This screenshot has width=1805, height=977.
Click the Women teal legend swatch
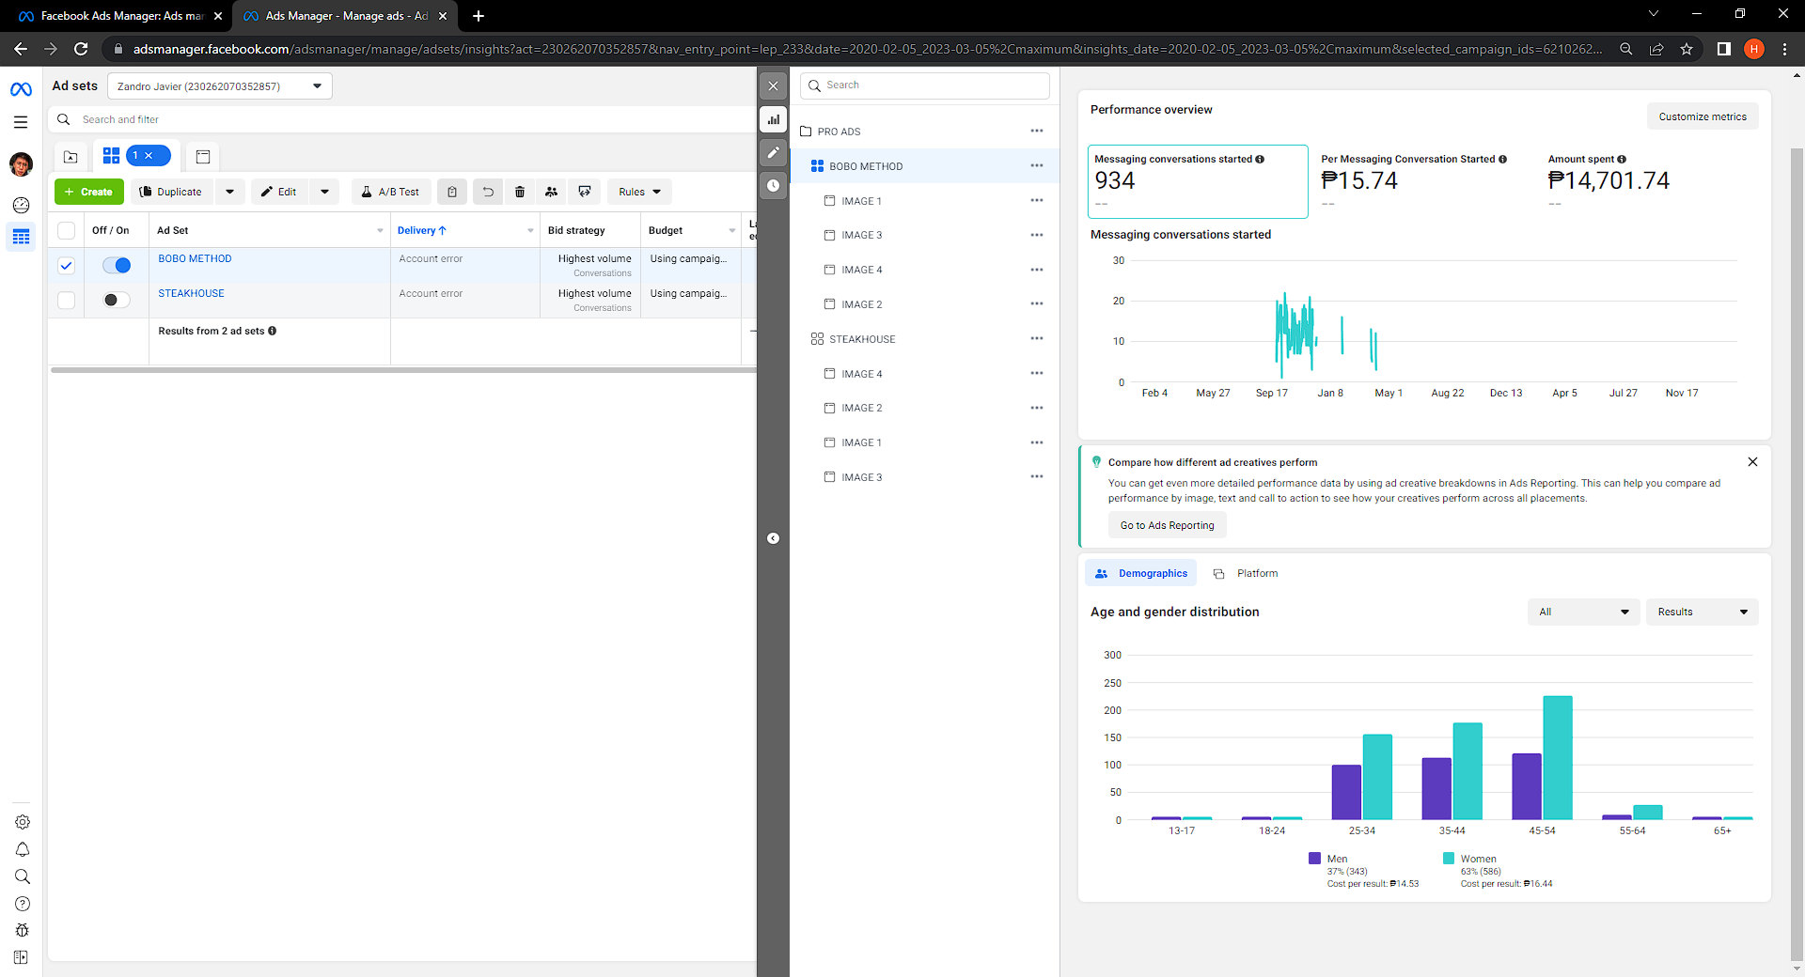click(x=1449, y=859)
